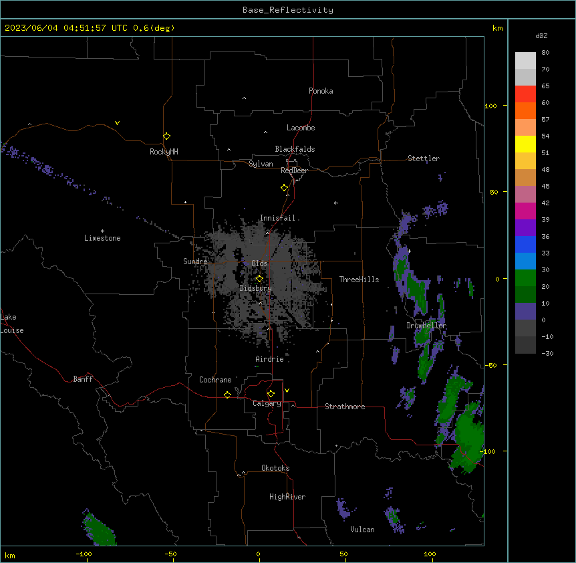Pick the light gray 80-70 dBZ legend band
The image size is (576, 563).
point(525,61)
